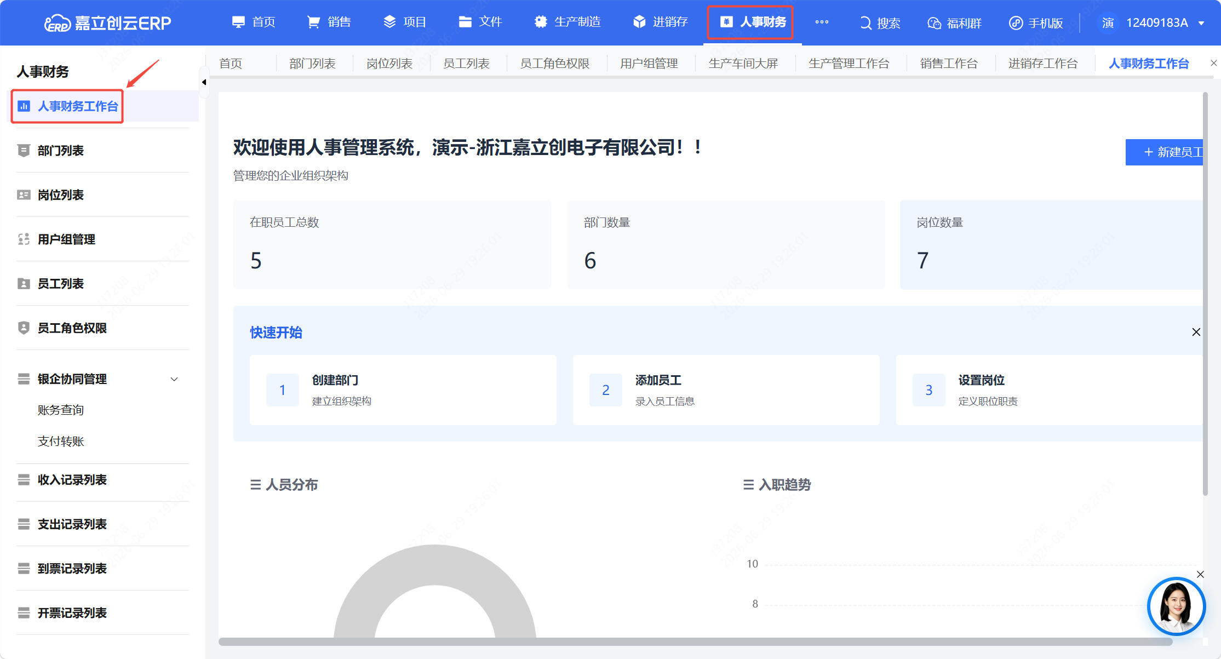Open 支付转账 in the sidebar
Viewport: 1221px width, 659px height.
pos(61,441)
